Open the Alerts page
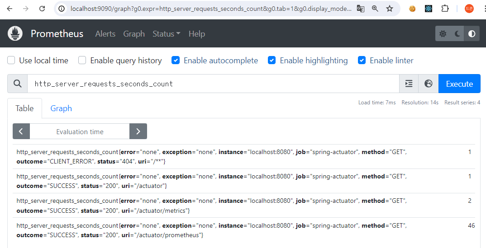 (x=105, y=34)
